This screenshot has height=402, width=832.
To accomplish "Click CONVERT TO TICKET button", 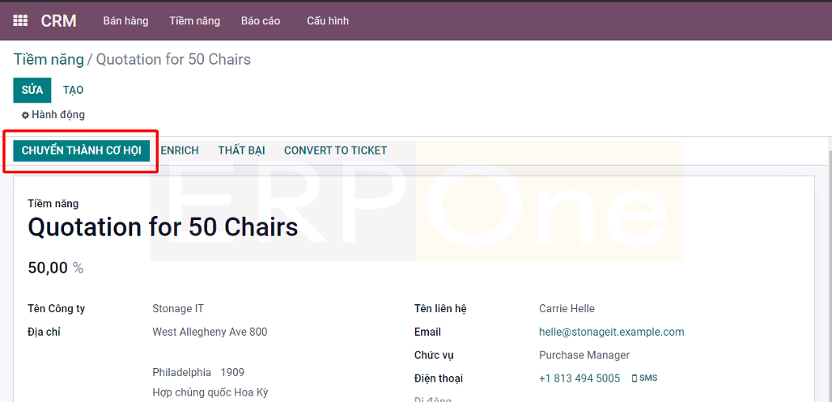I will click(x=335, y=150).
